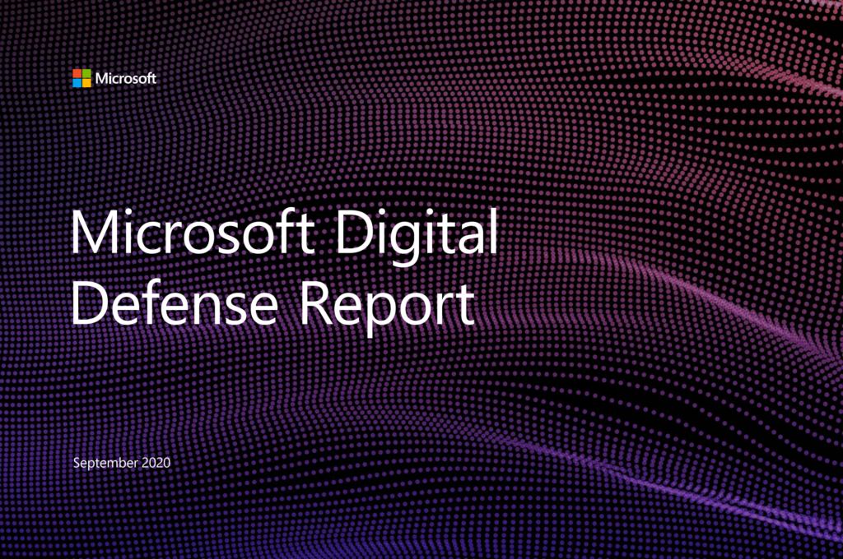Click the small 'Microsoft' wordmark beside logo

[126, 78]
